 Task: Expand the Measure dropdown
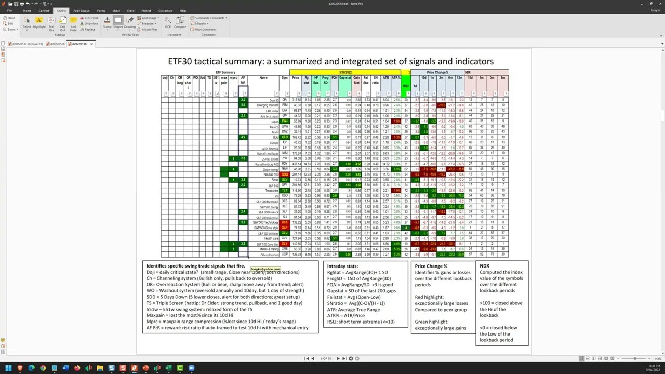[x=147, y=23]
